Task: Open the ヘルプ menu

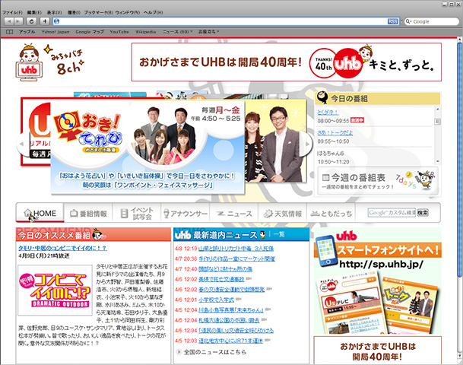Action: (154, 12)
